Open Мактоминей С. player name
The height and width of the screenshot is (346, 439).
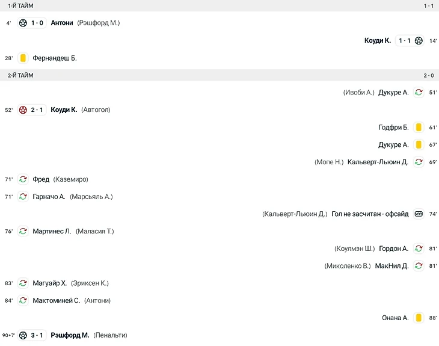pyautogui.click(x=57, y=301)
